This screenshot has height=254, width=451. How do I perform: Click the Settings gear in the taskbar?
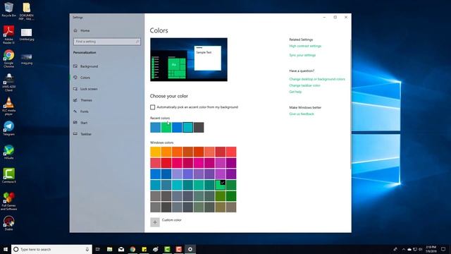(x=190, y=249)
